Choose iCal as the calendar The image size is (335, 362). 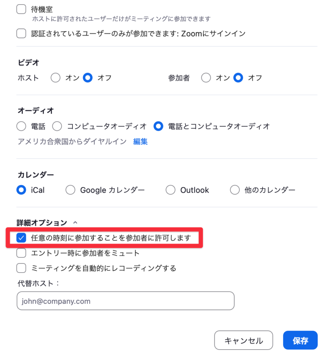tap(22, 190)
